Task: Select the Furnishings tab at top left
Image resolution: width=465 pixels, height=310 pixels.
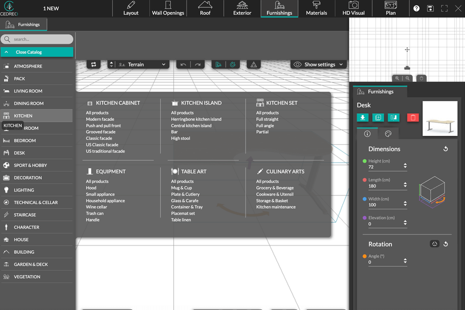Action: [23, 24]
